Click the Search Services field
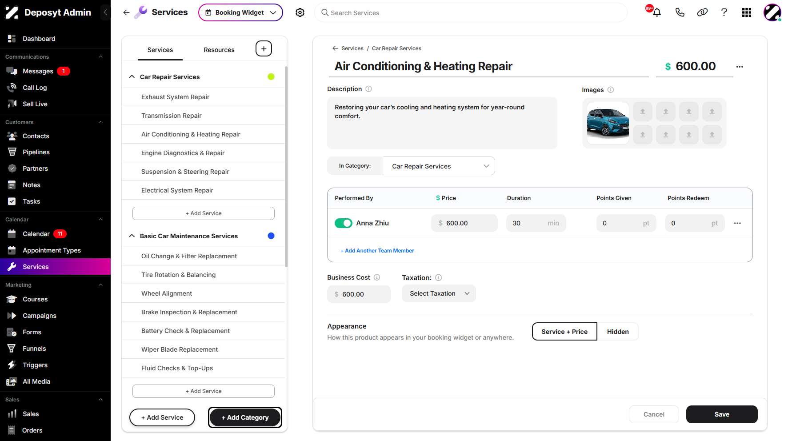Viewport: 792px width, 441px height. click(x=471, y=13)
